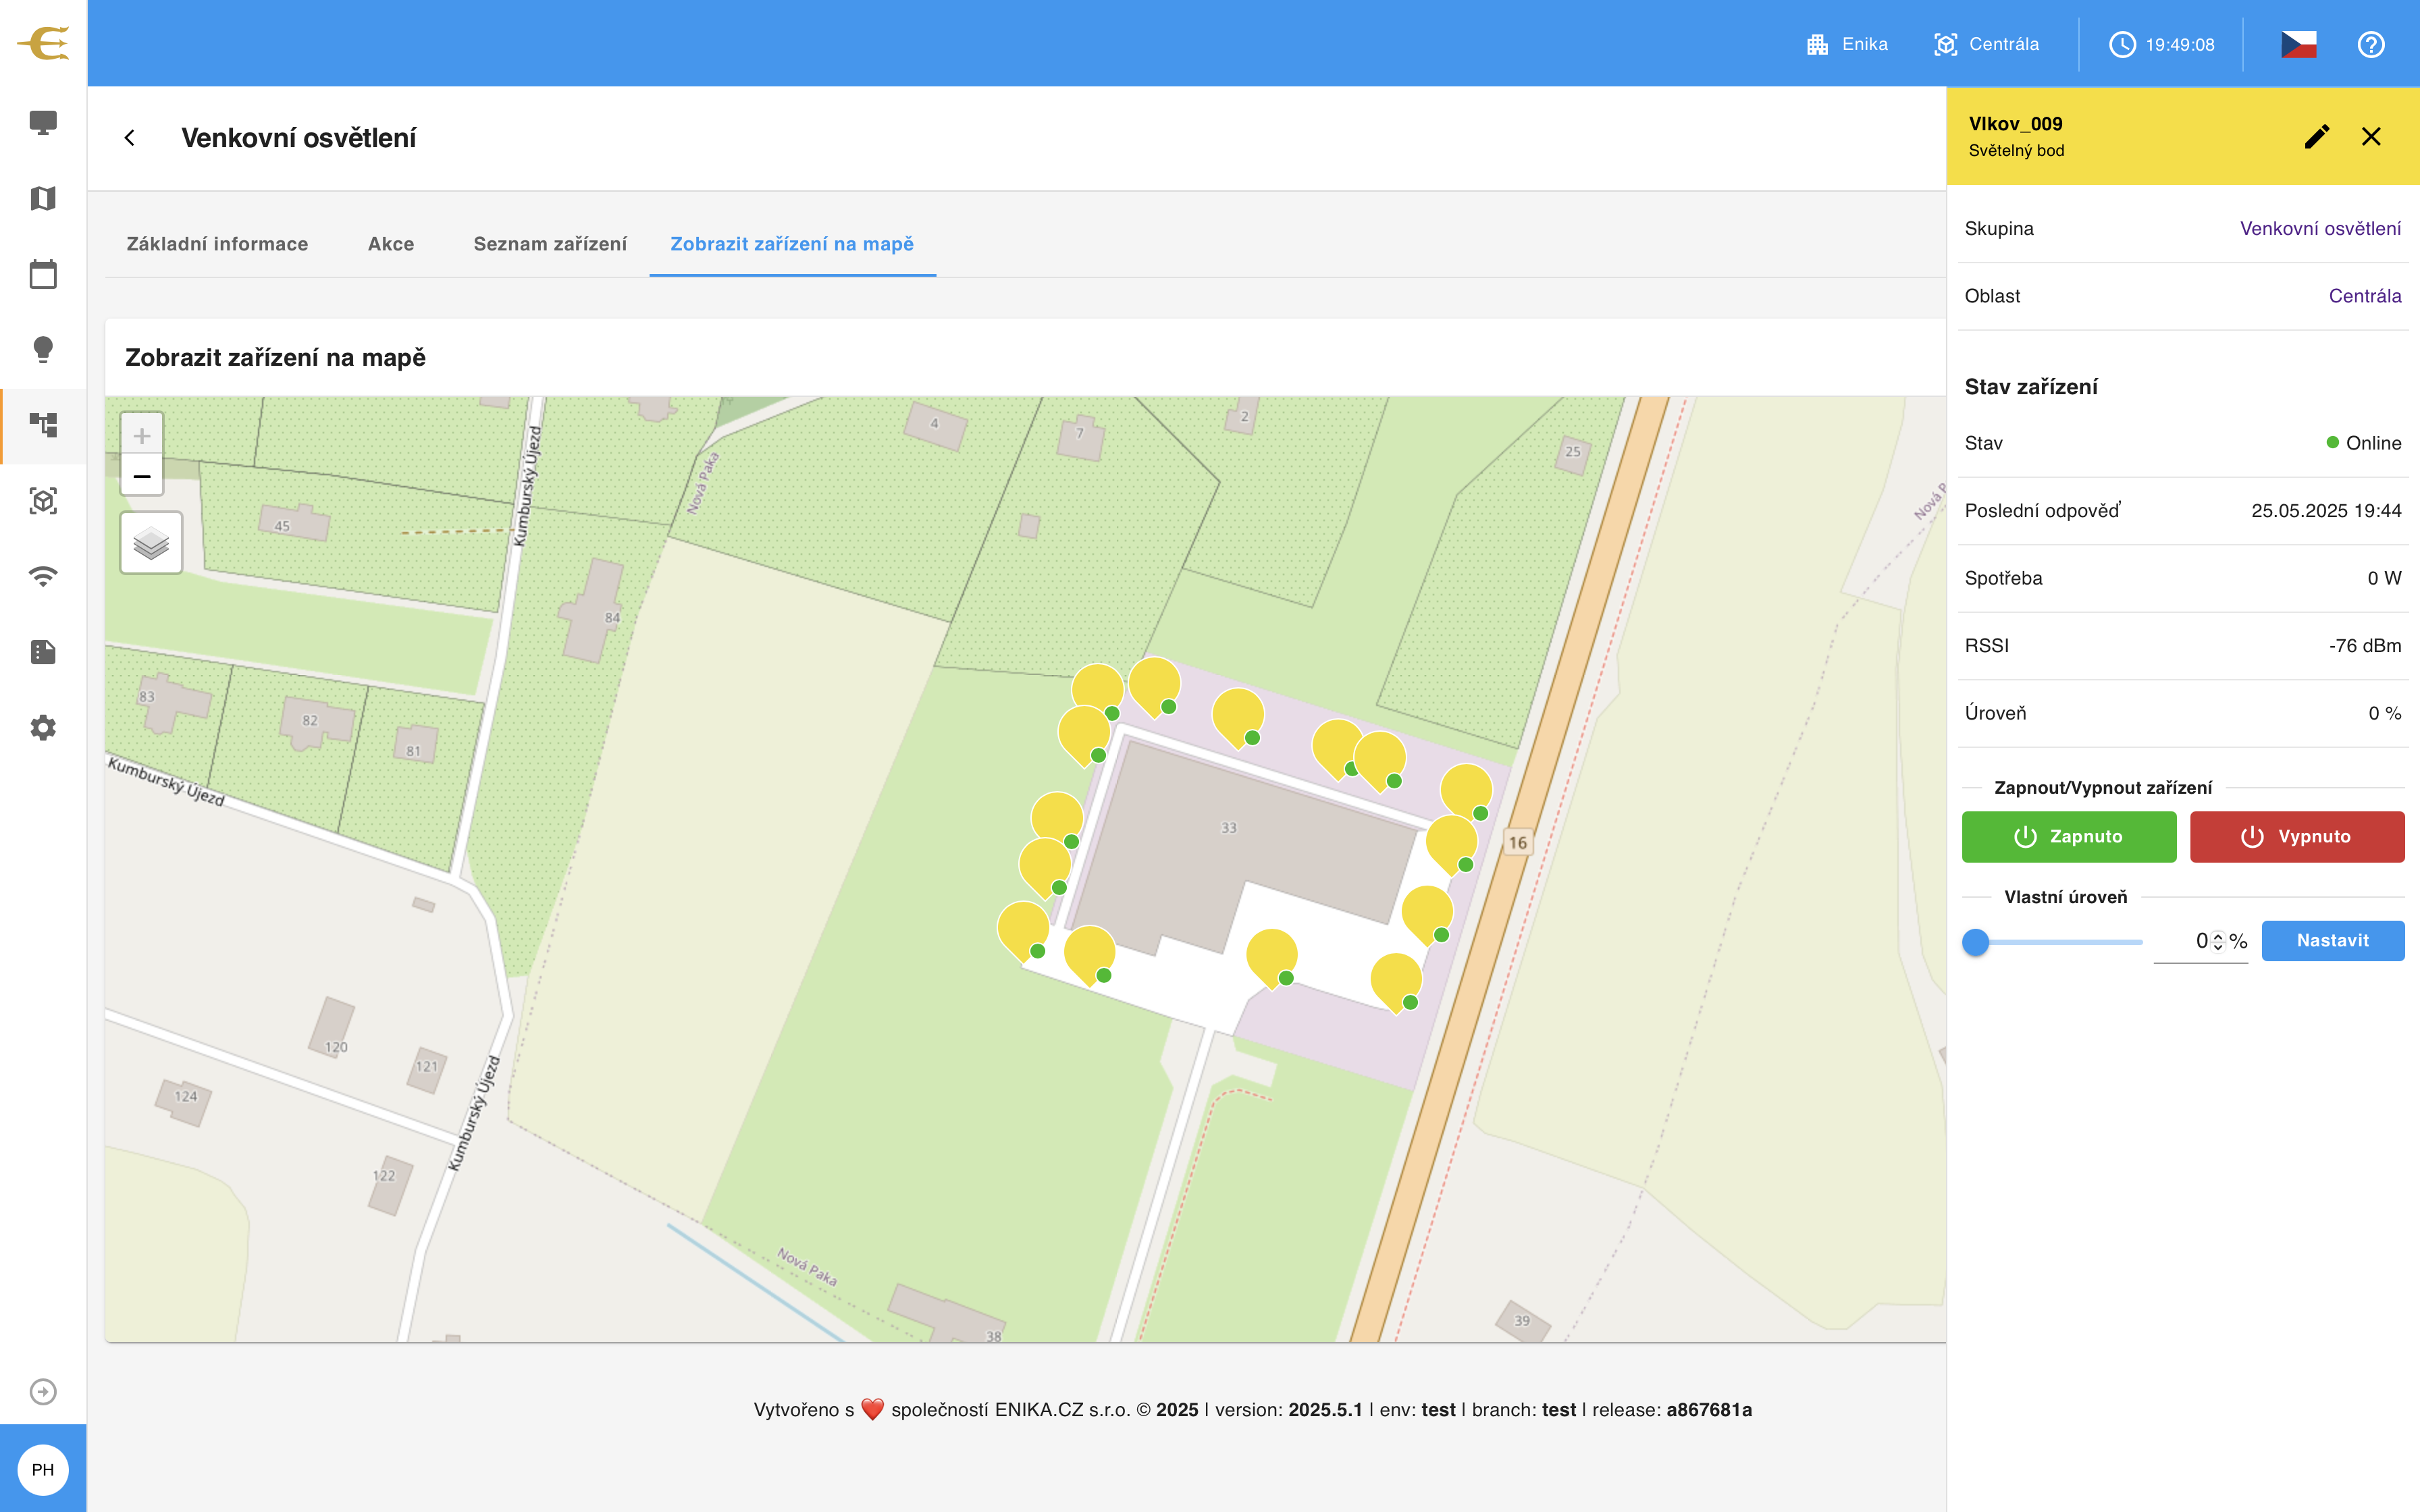Switch to the Seznam zařízení tab
Viewport: 2420px width, 1512px height.
pyautogui.click(x=550, y=244)
